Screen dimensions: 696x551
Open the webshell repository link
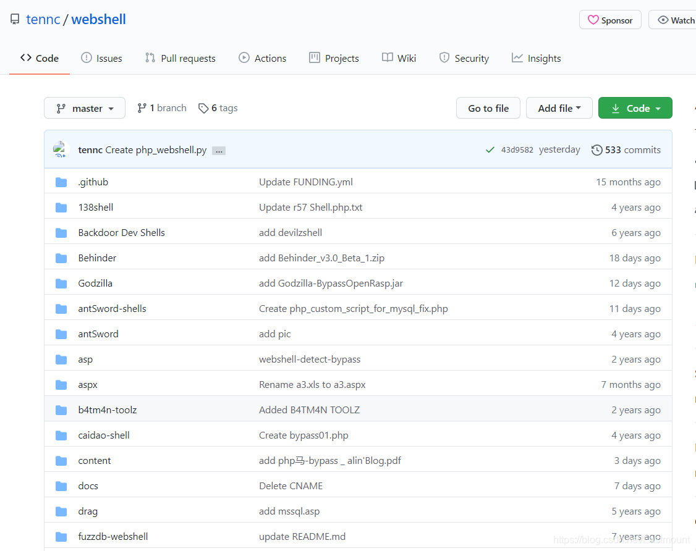[98, 20]
